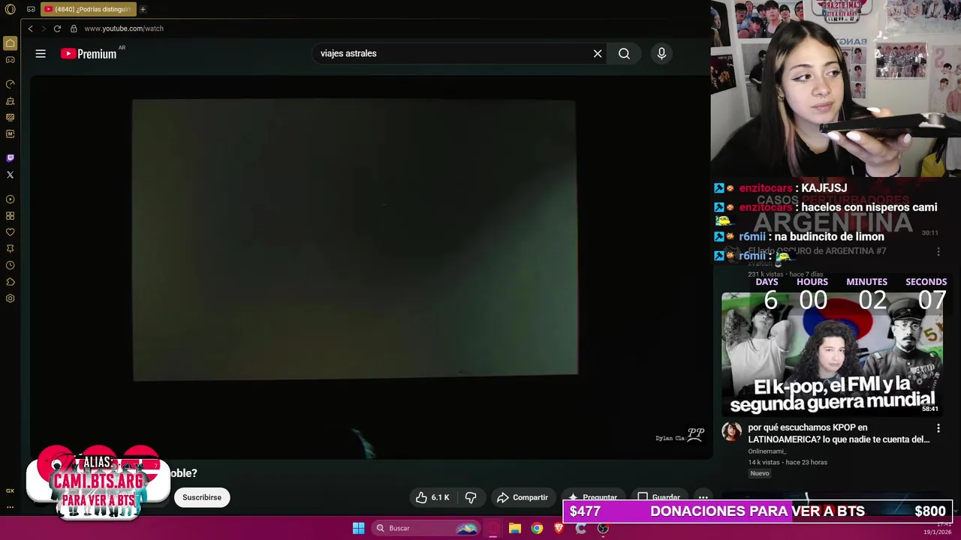Open K-pop, FMI y segunda guerra thumbnail
Screen dimensions: 961x540
[x=830, y=353]
